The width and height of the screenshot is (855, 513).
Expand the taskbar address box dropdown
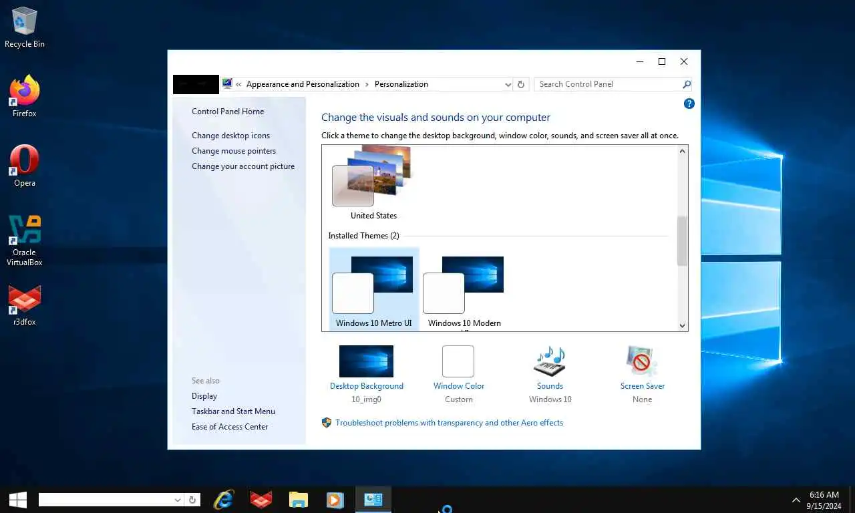(x=178, y=500)
